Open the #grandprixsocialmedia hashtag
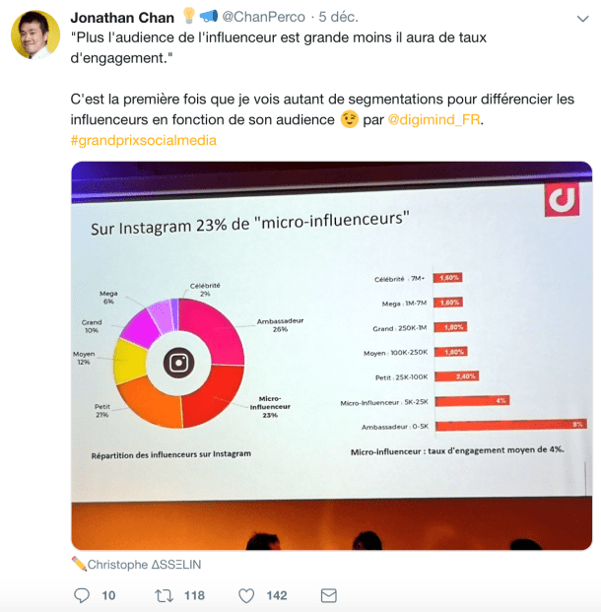Viewport: 601px width, 612px height. coord(144,141)
